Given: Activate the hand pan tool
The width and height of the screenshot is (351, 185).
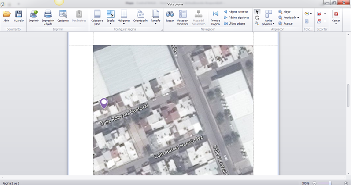Looking at the screenshot, I should coord(257,18).
